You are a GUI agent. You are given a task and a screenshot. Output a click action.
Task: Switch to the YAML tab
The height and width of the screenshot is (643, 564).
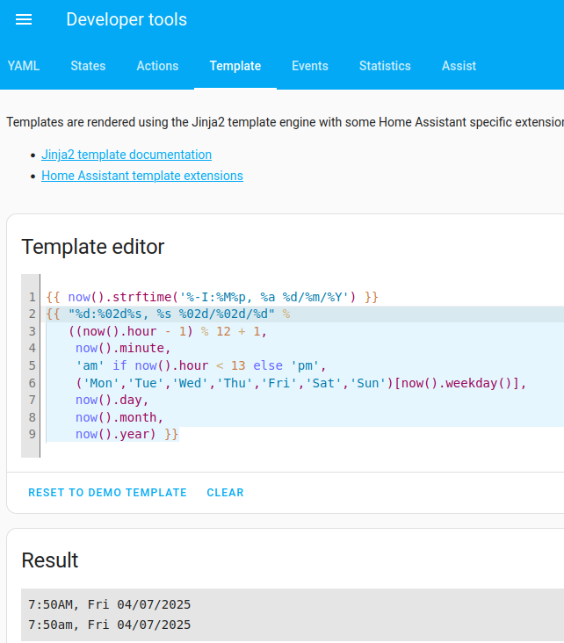point(24,66)
